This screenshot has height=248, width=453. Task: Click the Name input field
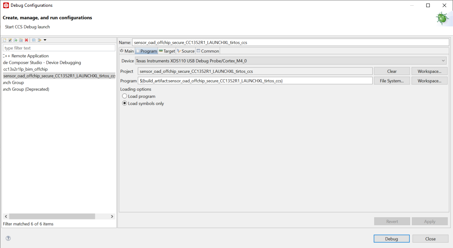point(290,42)
